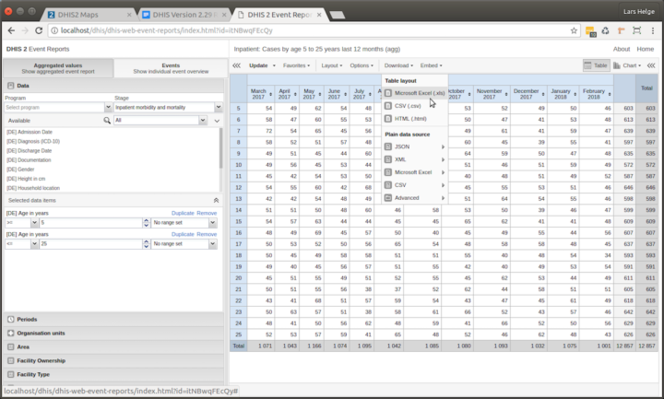This screenshot has height=399, width=664.
Task: Click the age value field containing 25
Action: (x=91, y=243)
